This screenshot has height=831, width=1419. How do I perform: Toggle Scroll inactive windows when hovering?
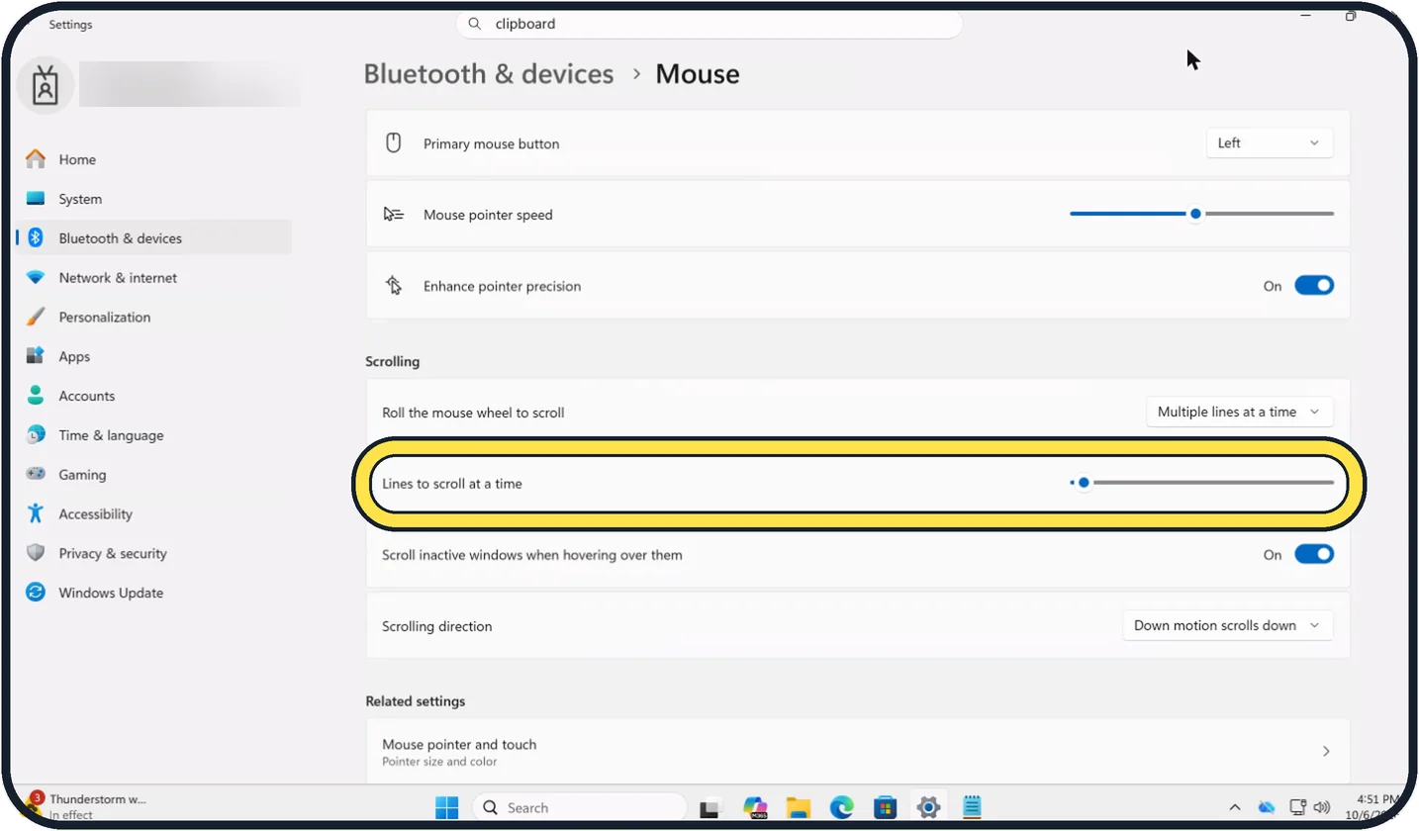pos(1314,555)
